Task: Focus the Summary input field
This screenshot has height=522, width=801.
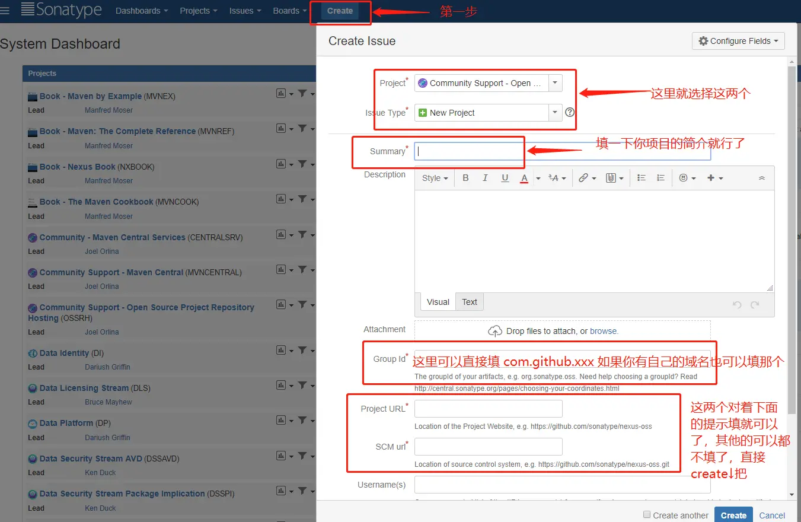Action: pyautogui.click(x=562, y=151)
